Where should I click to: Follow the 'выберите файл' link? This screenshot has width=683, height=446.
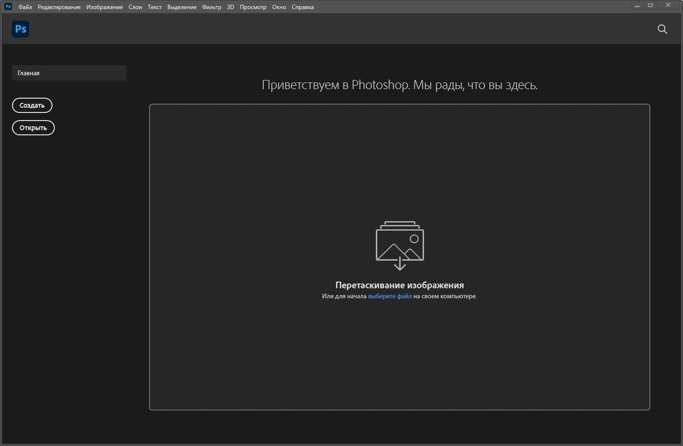click(x=390, y=296)
